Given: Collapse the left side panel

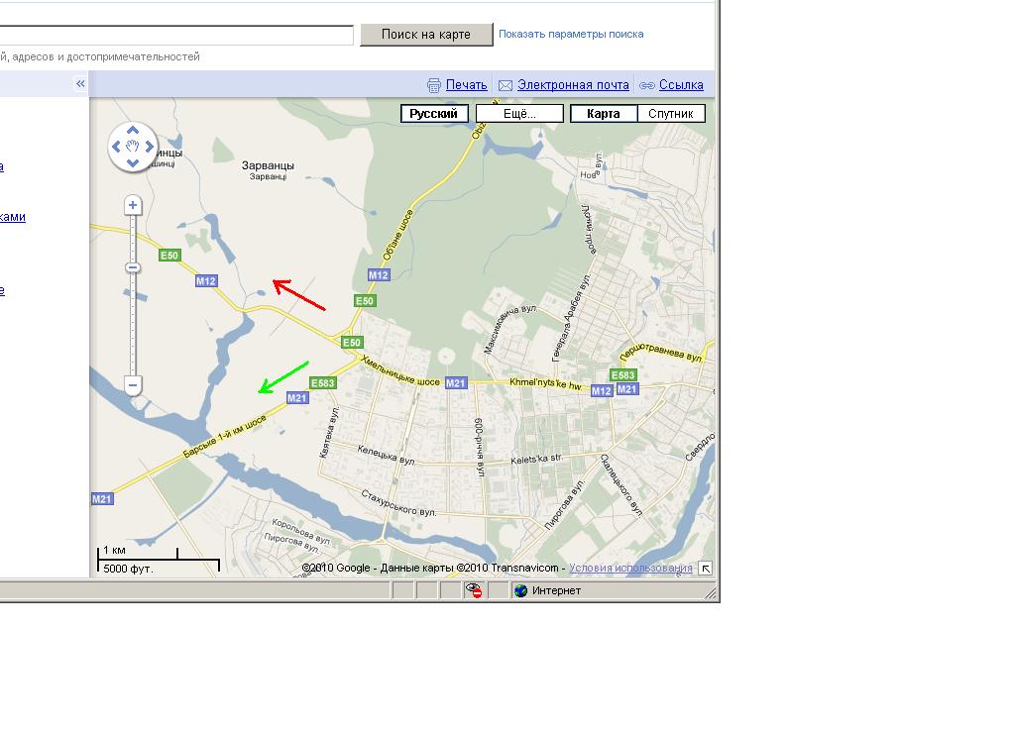Looking at the screenshot, I should tap(80, 85).
